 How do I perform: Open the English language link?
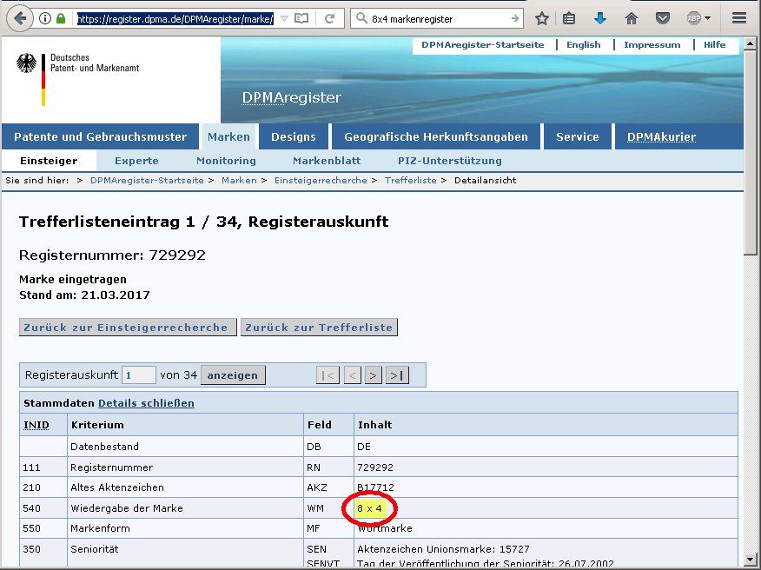583,44
